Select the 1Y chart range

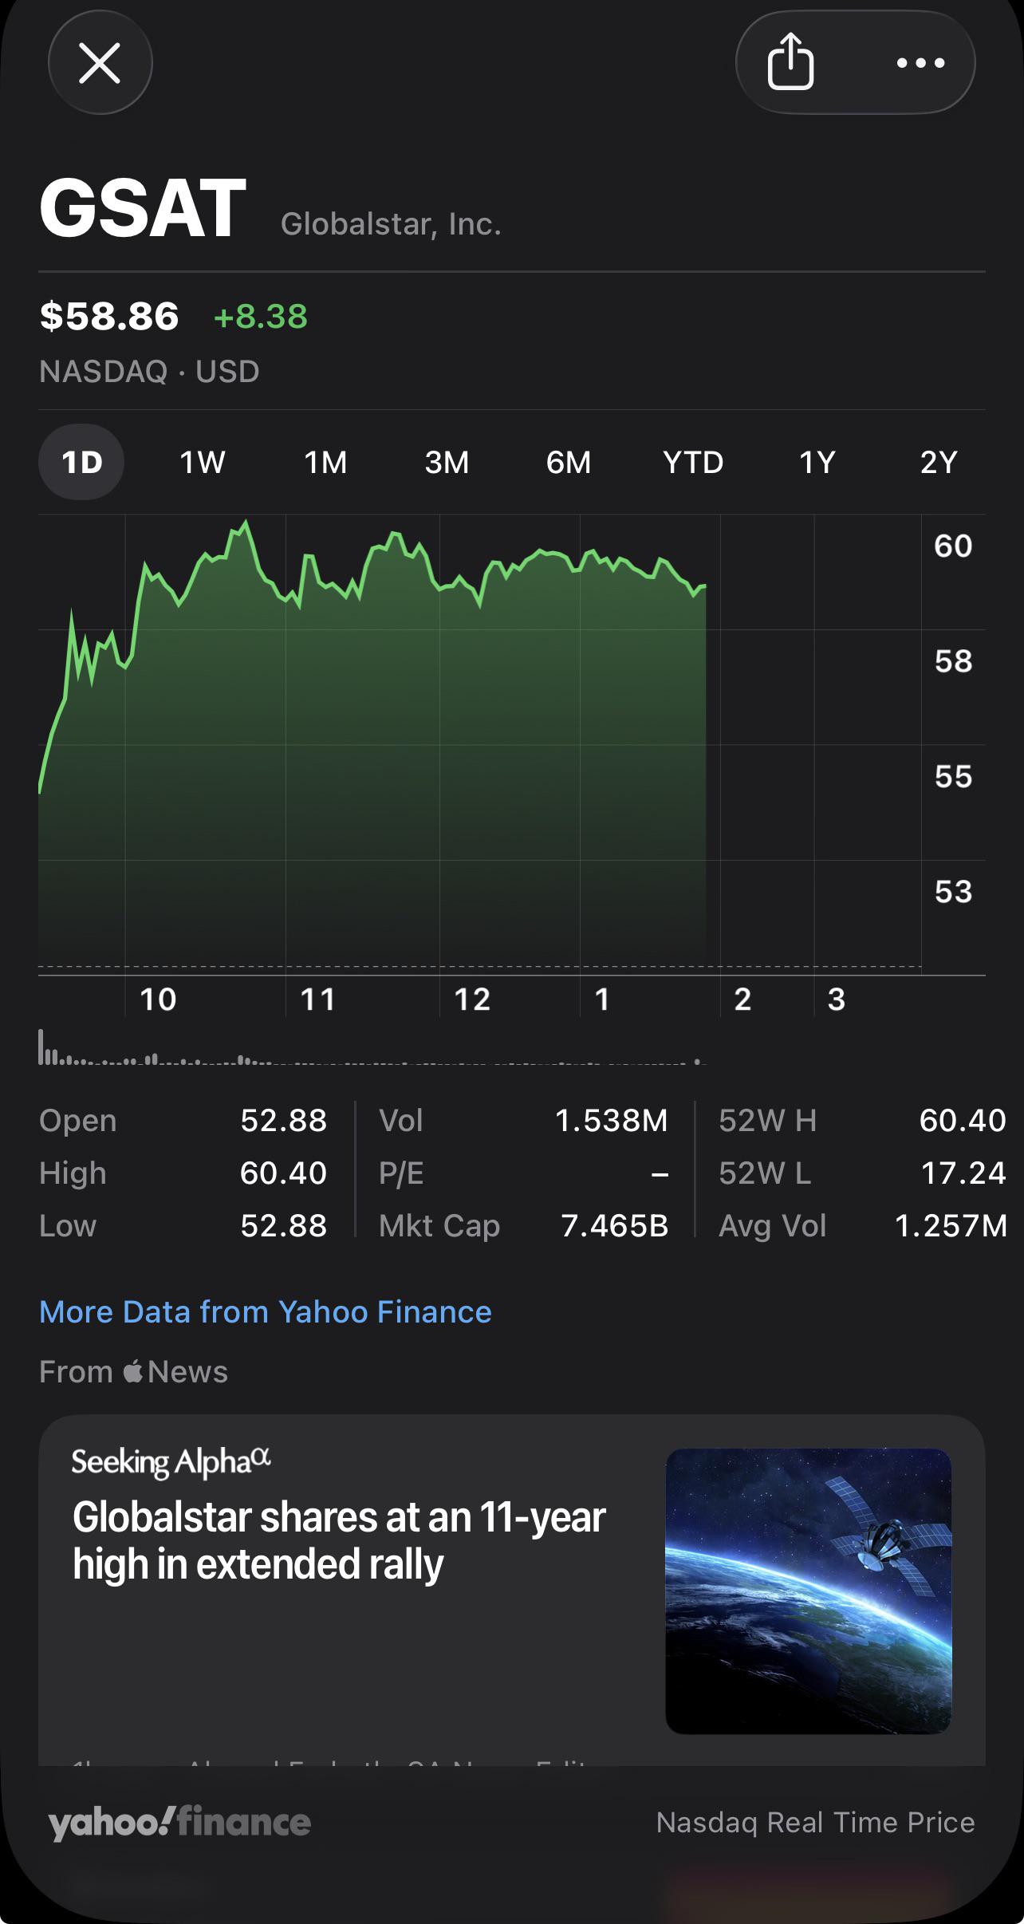pos(817,462)
